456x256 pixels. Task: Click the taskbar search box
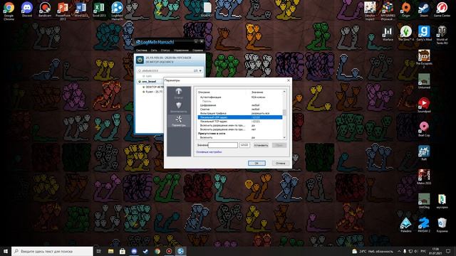tap(52, 251)
